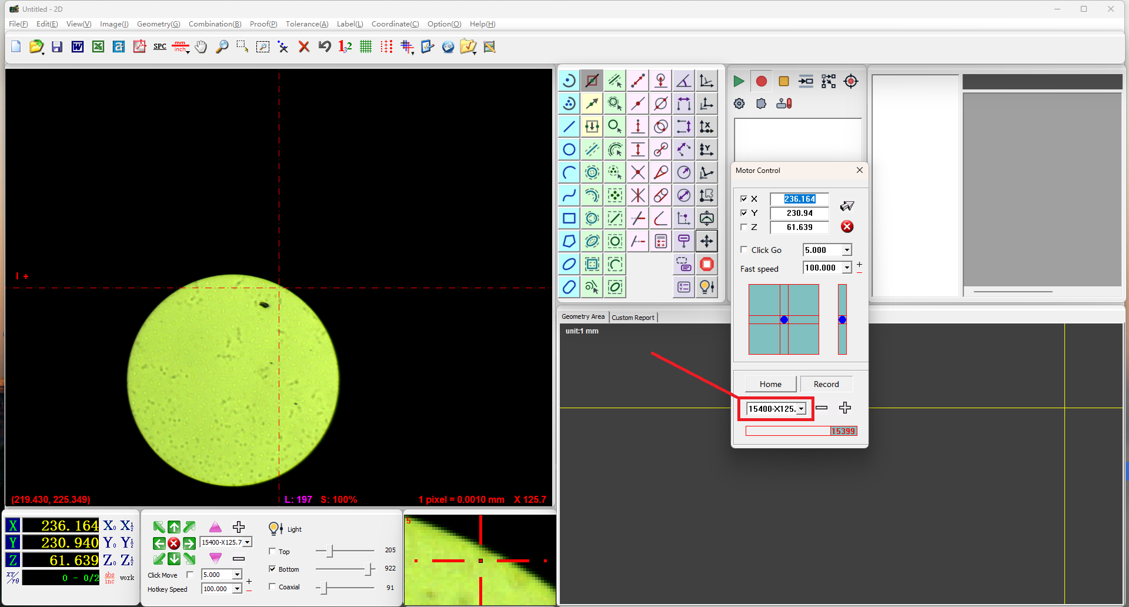Viewport: 1129px width, 607px height.
Task: Uncheck the Y axis checkbox in Motor Control
Action: [744, 213]
